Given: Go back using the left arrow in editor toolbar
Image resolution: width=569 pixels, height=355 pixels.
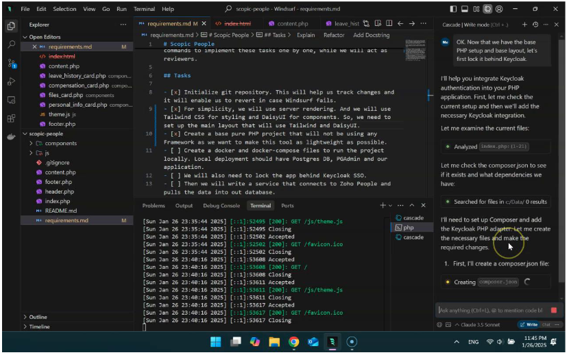Looking at the screenshot, I should (400, 23).
